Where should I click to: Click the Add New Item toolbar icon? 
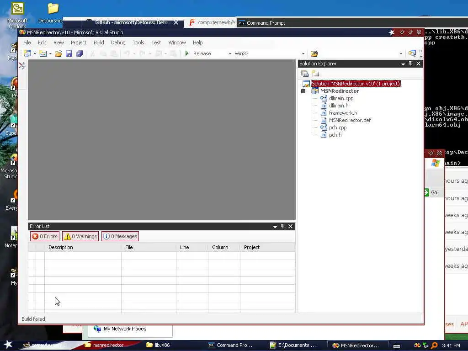(x=43, y=53)
